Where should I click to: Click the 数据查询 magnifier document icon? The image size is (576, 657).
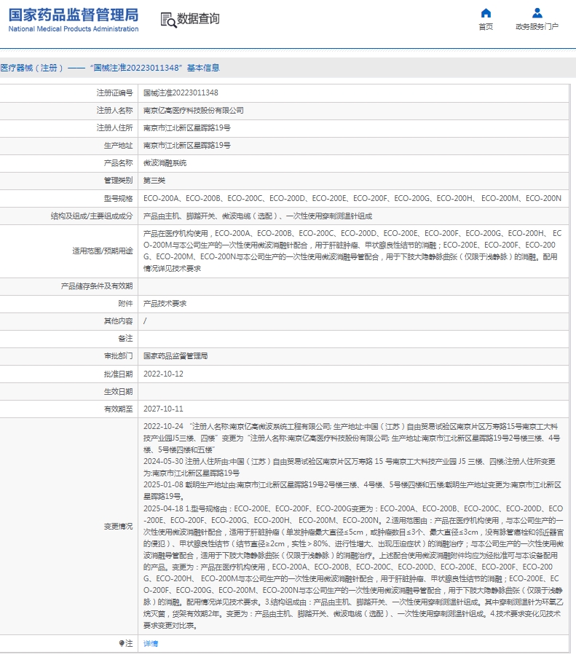point(168,20)
